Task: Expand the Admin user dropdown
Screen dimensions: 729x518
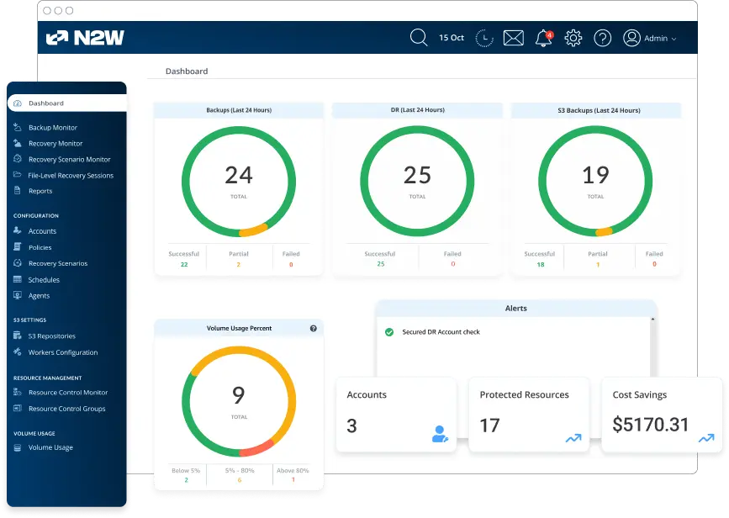Action: point(649,38)
